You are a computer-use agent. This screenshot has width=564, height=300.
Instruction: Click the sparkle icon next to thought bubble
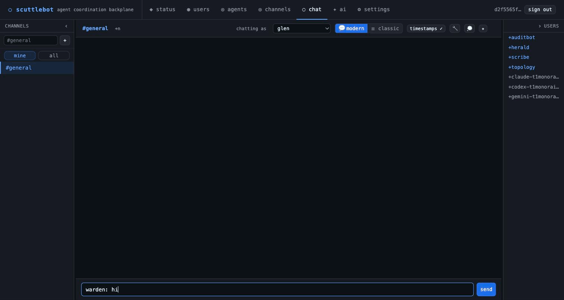point(483,29)
